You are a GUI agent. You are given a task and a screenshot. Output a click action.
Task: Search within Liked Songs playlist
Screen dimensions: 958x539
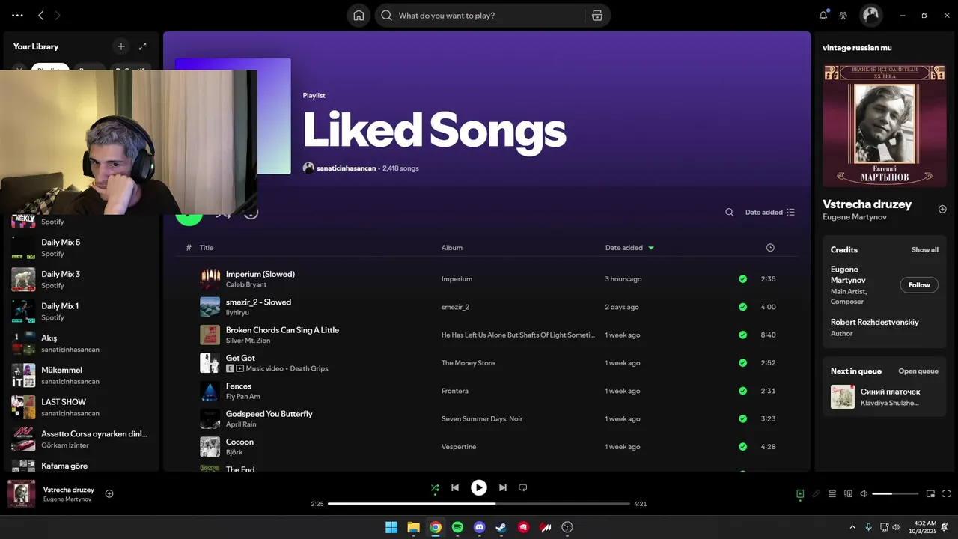(729, 212)
